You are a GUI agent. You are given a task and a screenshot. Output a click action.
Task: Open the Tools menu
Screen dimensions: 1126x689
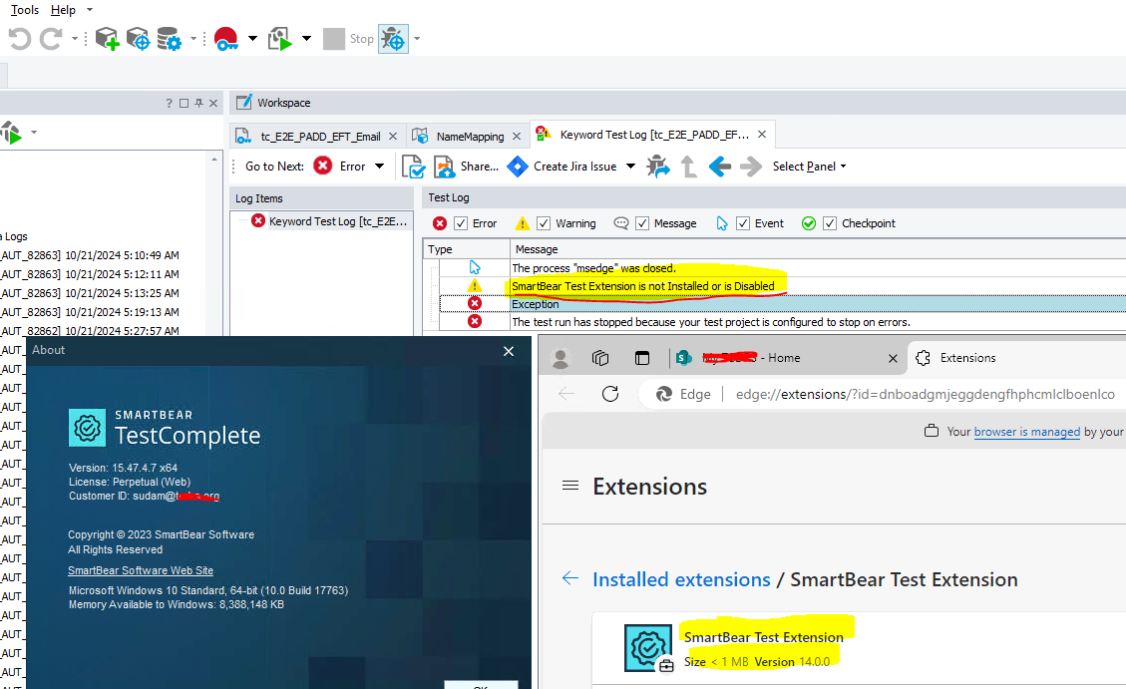(24, 10)
